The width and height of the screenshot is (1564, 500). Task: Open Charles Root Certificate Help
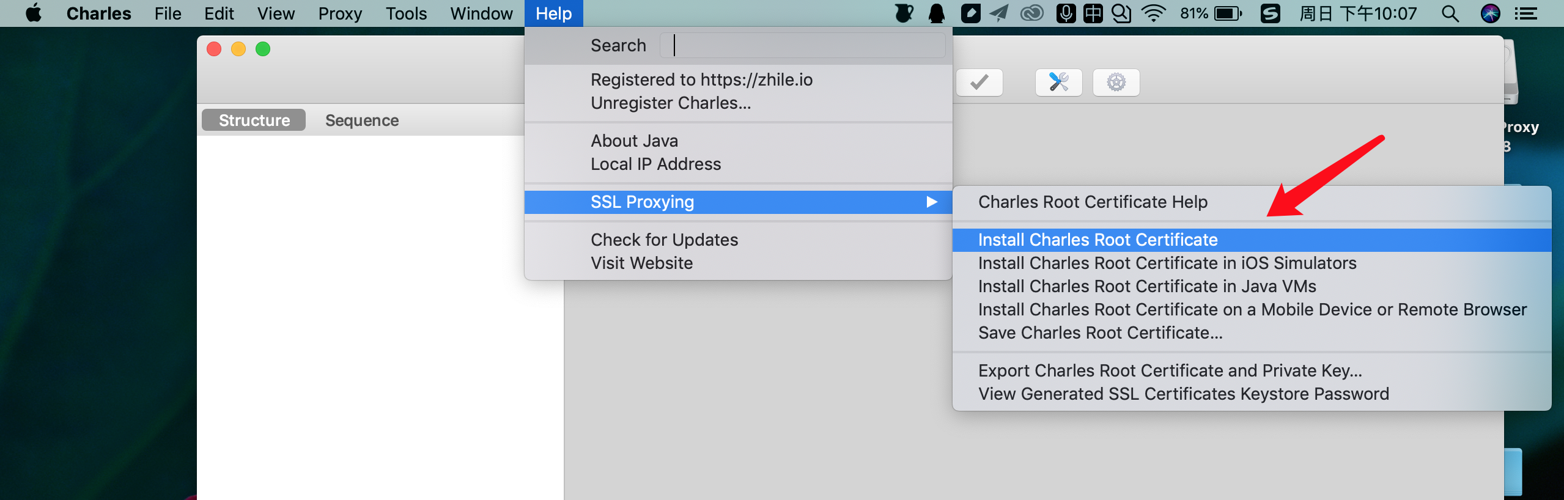click(1252, 202)
